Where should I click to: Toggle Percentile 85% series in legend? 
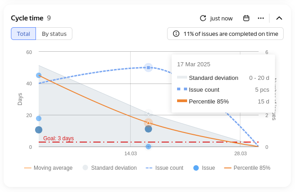click(247, 168)
